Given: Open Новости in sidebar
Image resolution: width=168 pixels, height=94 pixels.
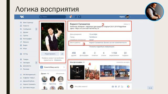Looking at the screenshot, I should pyautogui.click(x=24, y=26).
